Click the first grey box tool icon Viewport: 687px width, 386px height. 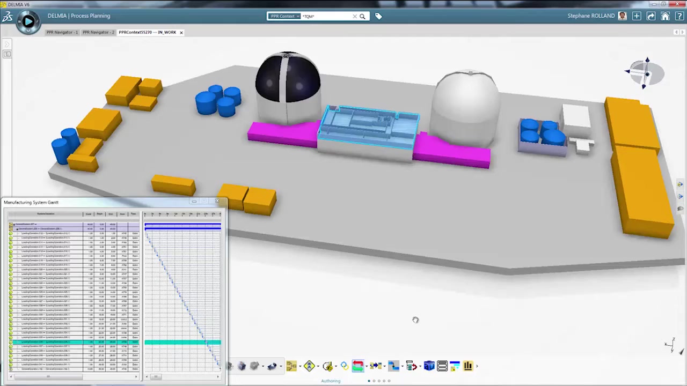point(242,366)
